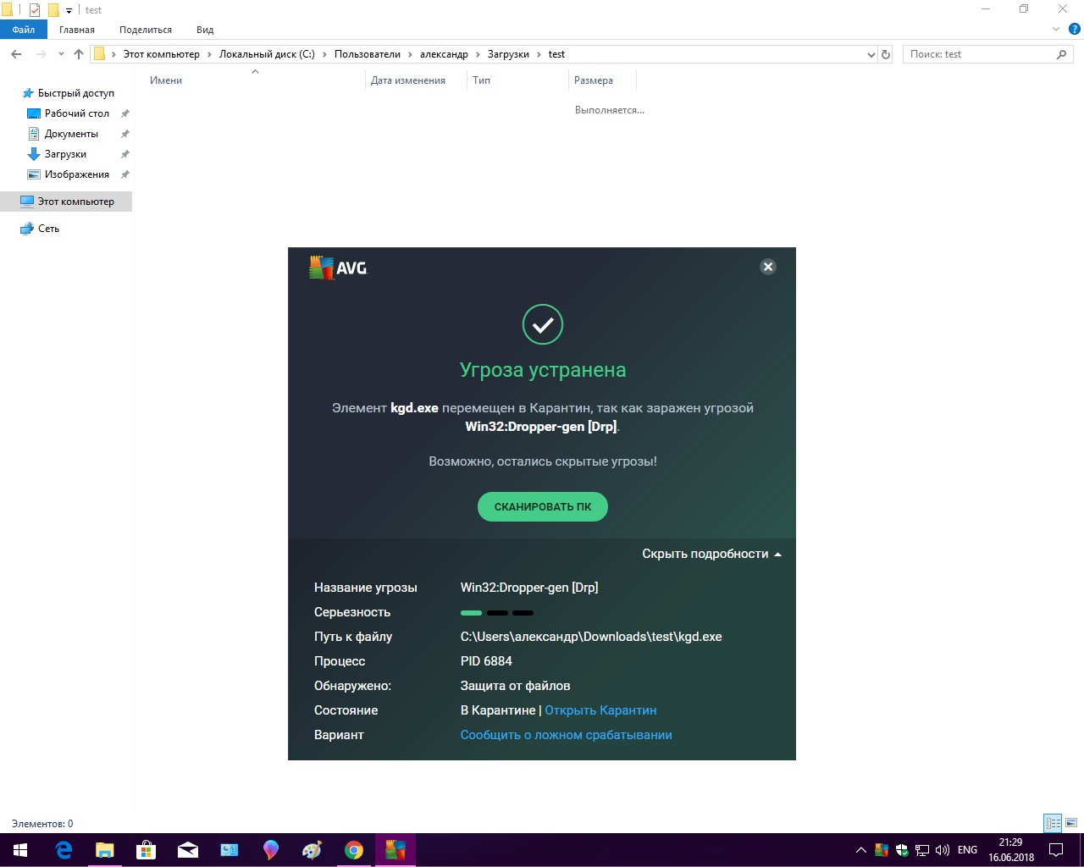The image size is (1084, 867).
Task: Expand the chevron after Локальный диск (C:) breadcrumb
Action: (x=325, y=54)
